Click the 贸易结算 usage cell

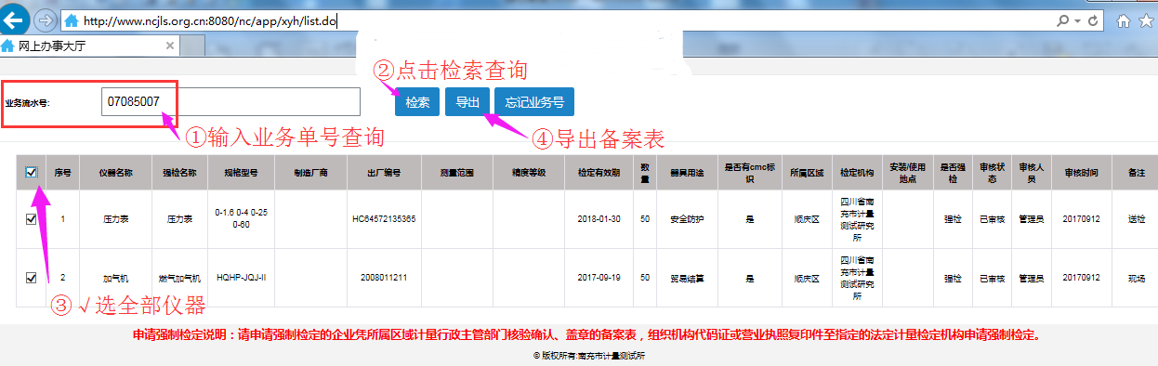687,277
